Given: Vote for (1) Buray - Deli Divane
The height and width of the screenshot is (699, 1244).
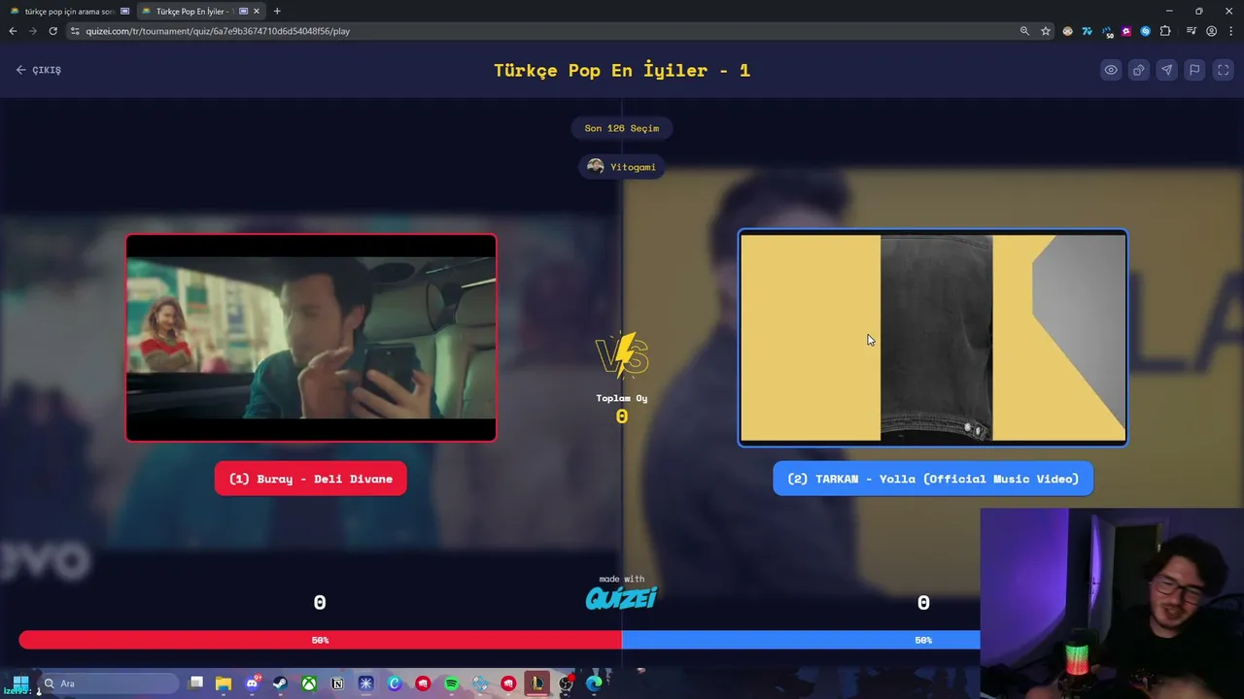Looking at the screenshot, I should pyautogui.click(x=311, y=479).
